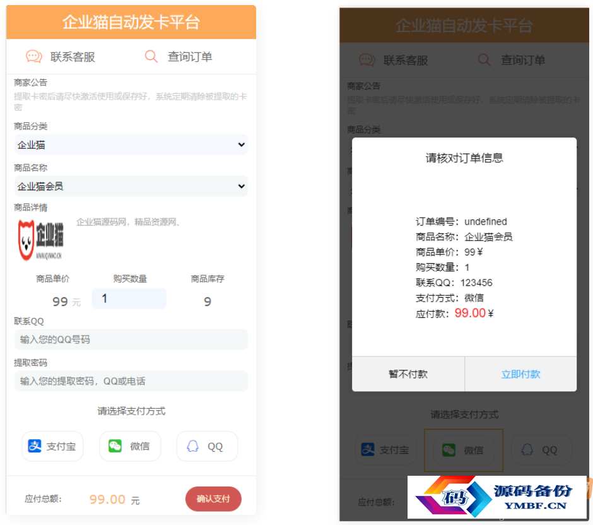Select QQ payment option in left panel
593x525 pixels.
(208, 446)
